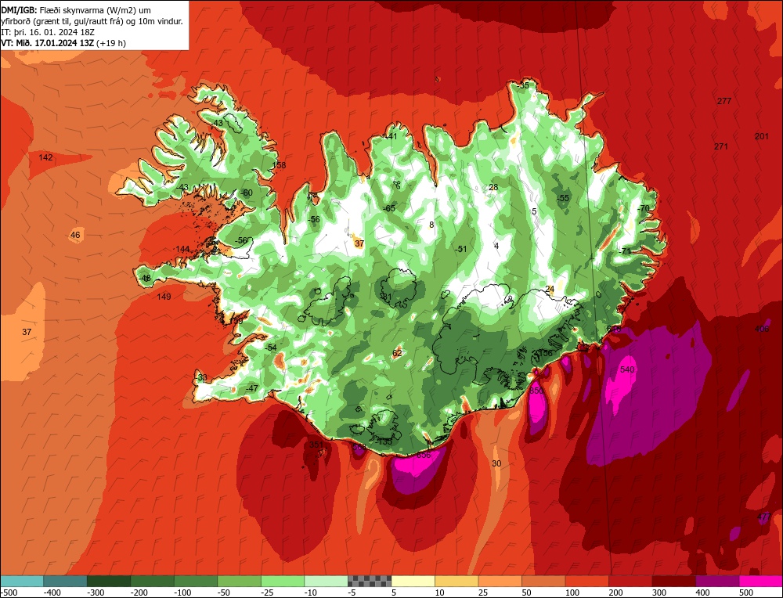Viewport: 783px width, 598px height.
Task: Click the value 656 on the south coast
Action: (424, 455)
